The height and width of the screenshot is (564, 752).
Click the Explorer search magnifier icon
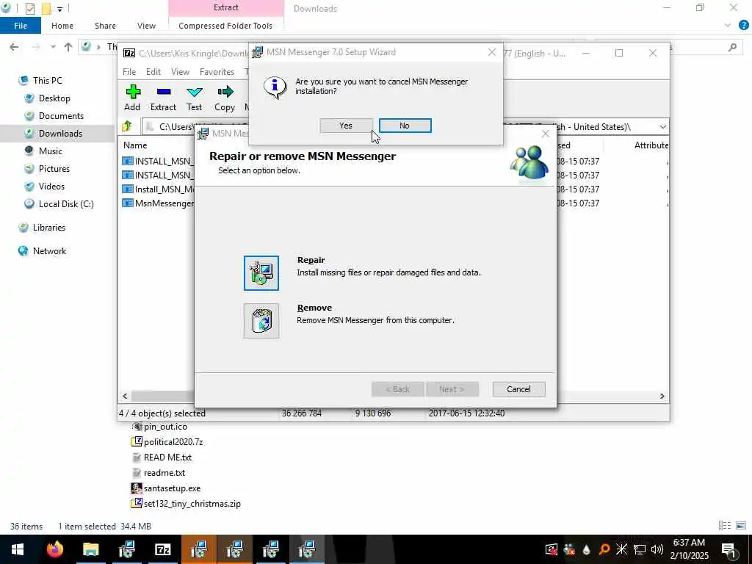point(732,47)
